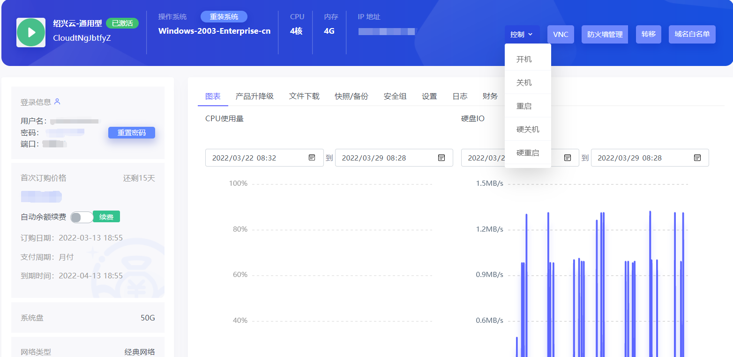Focus the CPU使用量 start date 2022/03/22 08:32
The height and width of the screenshot is (357, 733).
pos(264,158)
